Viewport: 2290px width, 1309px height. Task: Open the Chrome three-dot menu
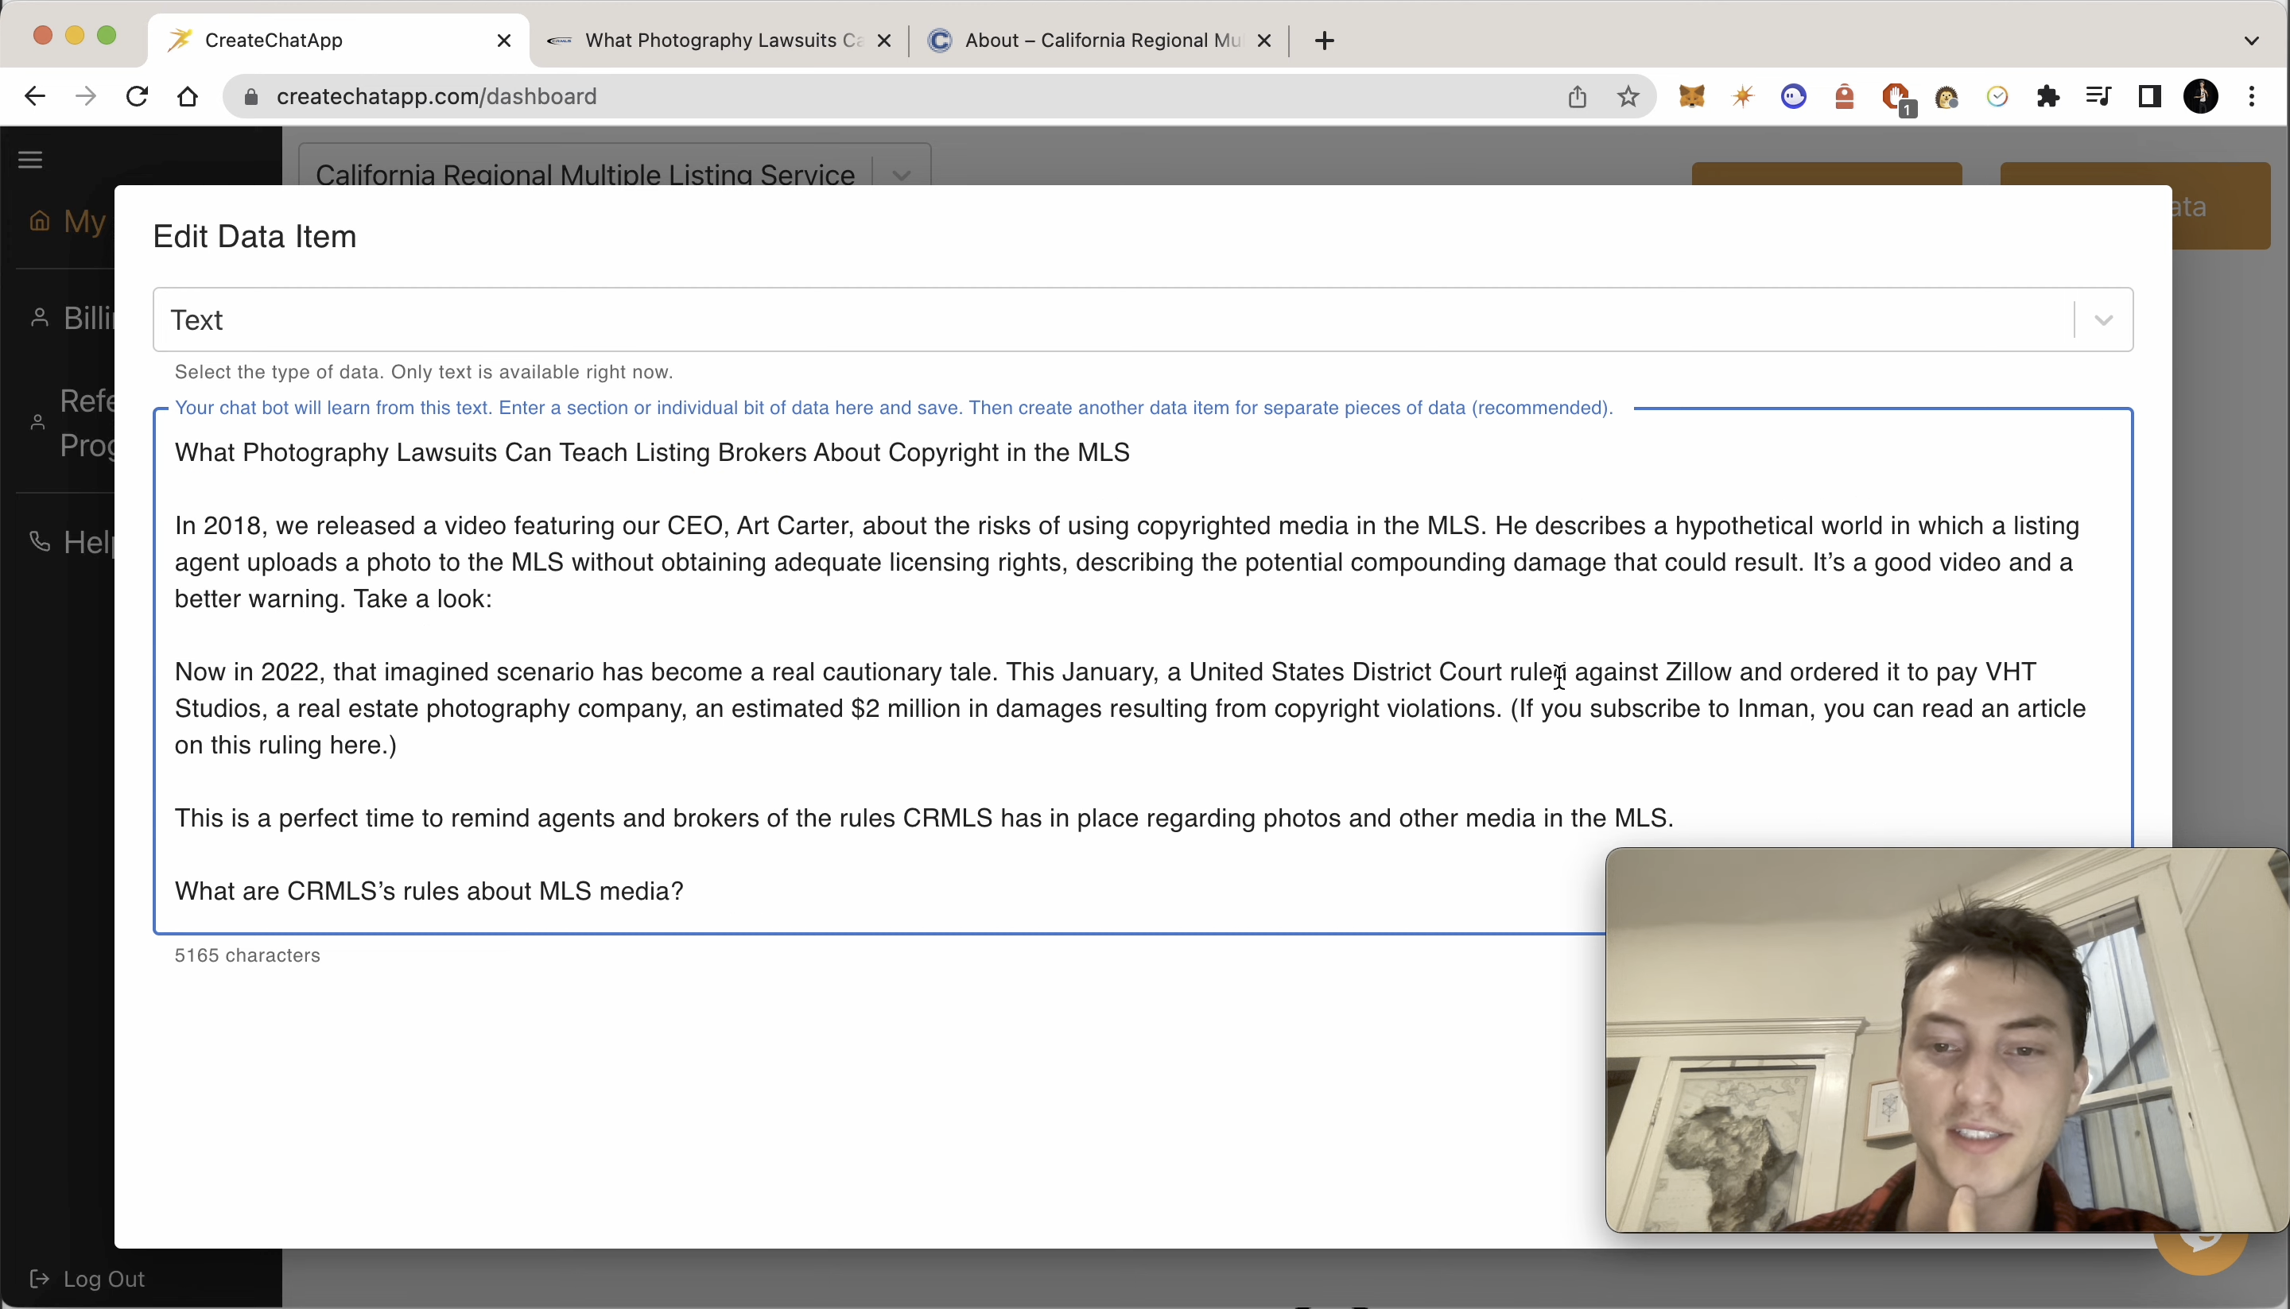coord(2251,96)
